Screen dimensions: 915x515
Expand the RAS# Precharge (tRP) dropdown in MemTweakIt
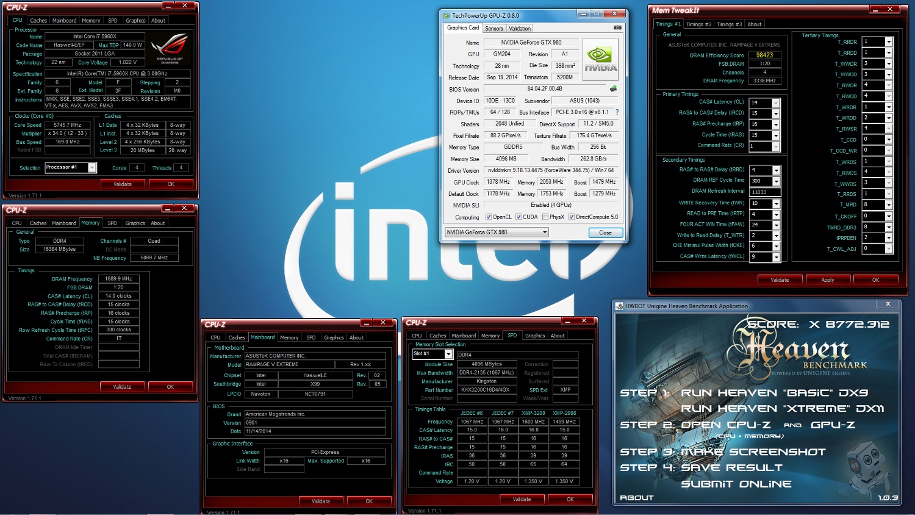point(776,124)
